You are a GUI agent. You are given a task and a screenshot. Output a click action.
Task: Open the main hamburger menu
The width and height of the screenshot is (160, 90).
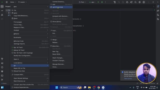pos(7,2)
